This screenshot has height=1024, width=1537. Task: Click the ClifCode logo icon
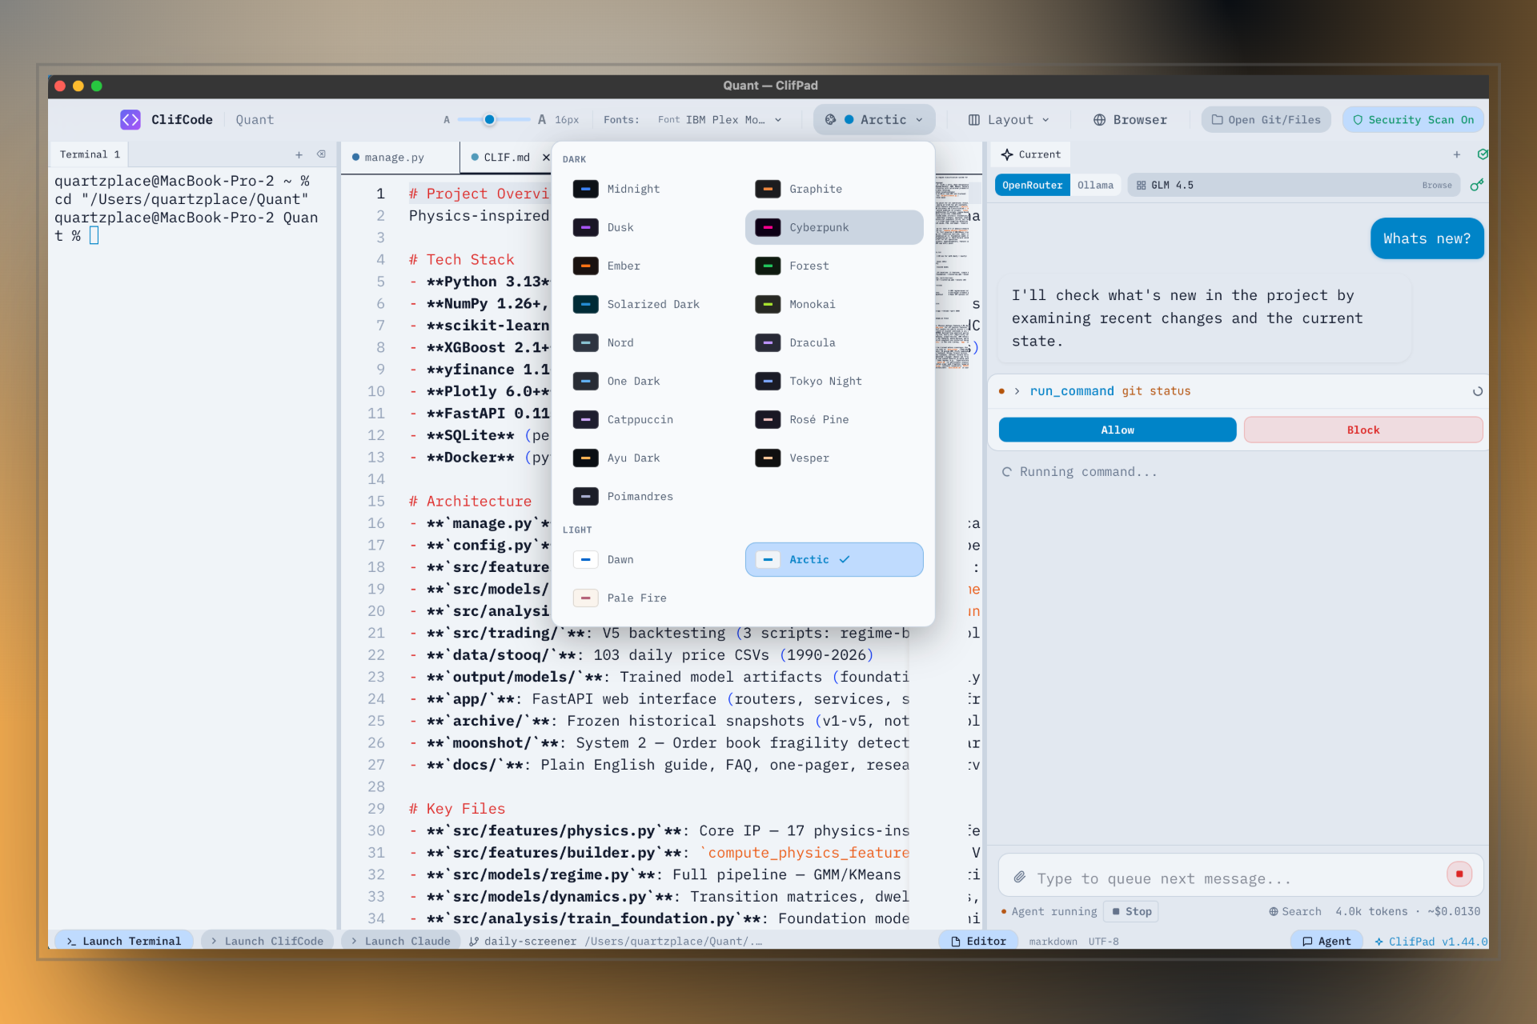point(130,119)
